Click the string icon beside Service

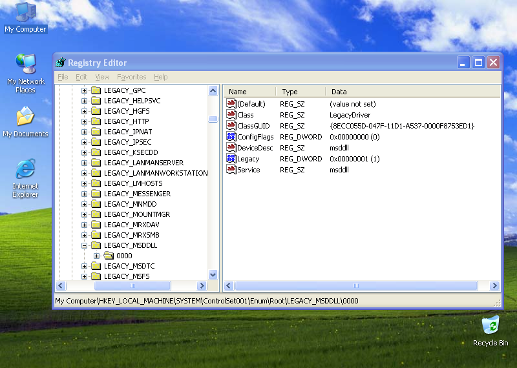click(x=231, y=169)
